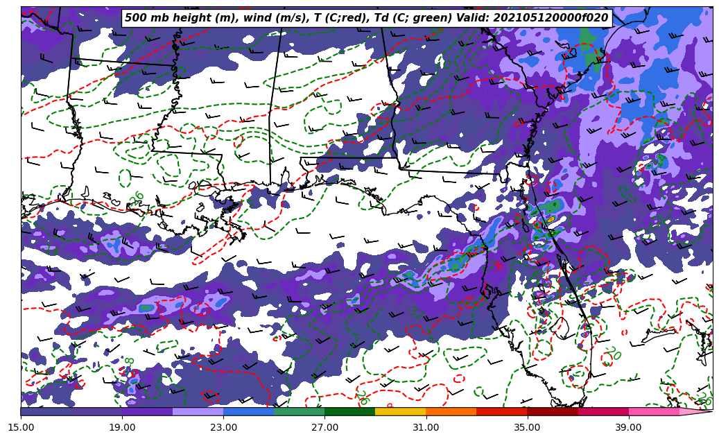Click the hot pink colorbar segment after 39.00

pyautogui.click(x=654, y=411)
